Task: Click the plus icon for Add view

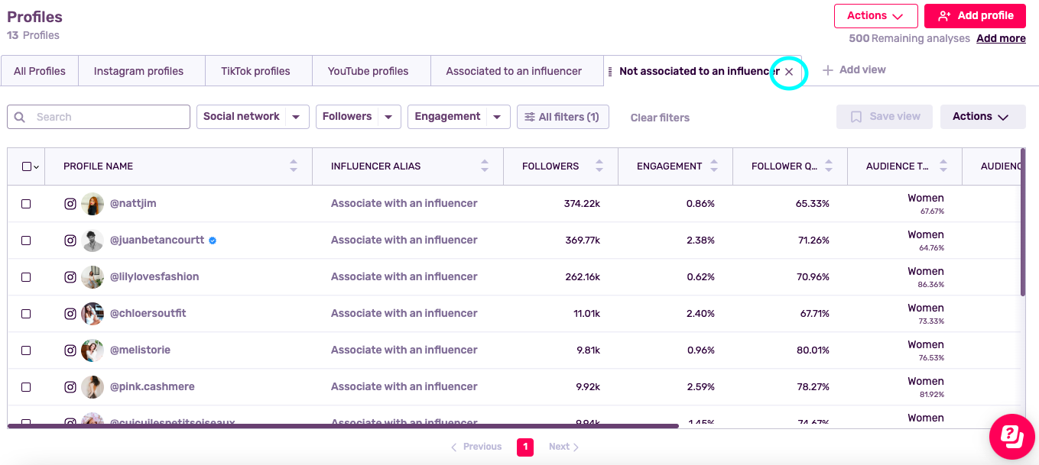Action: [x=827, y=70]
